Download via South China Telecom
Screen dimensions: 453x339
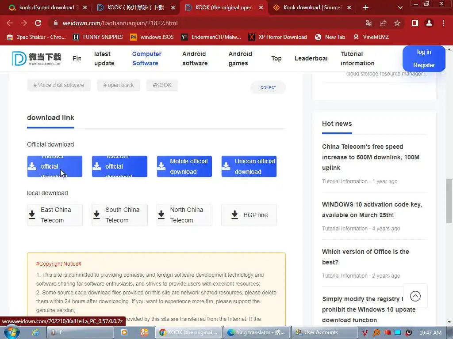[119, 215]
